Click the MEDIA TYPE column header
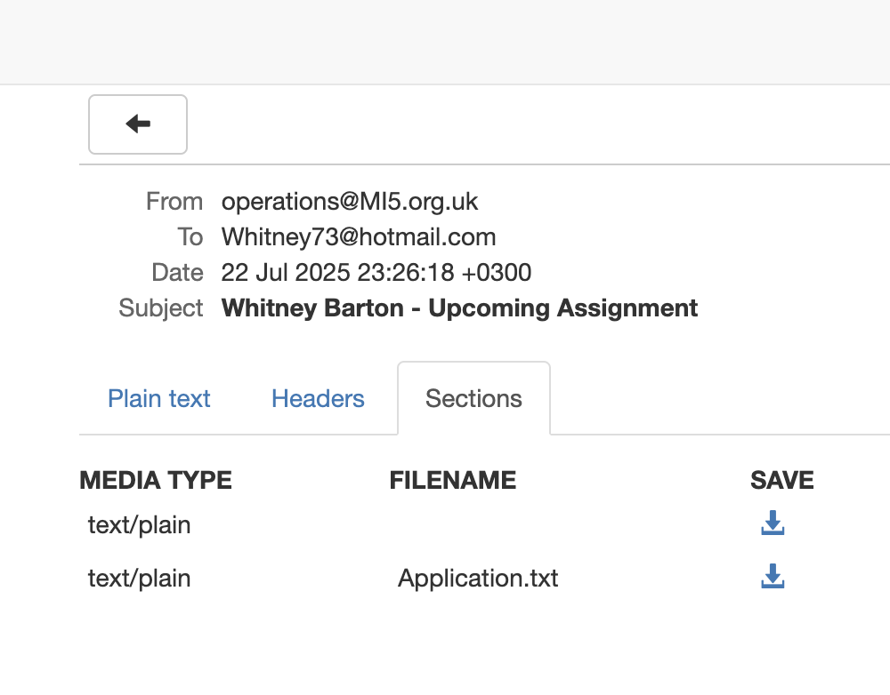Viewport: 890px width, 695px height. [x=156, y=481]
